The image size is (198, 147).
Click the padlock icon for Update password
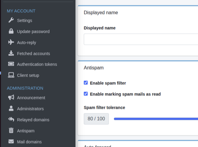pyautogui.click(x=11, y=31)
